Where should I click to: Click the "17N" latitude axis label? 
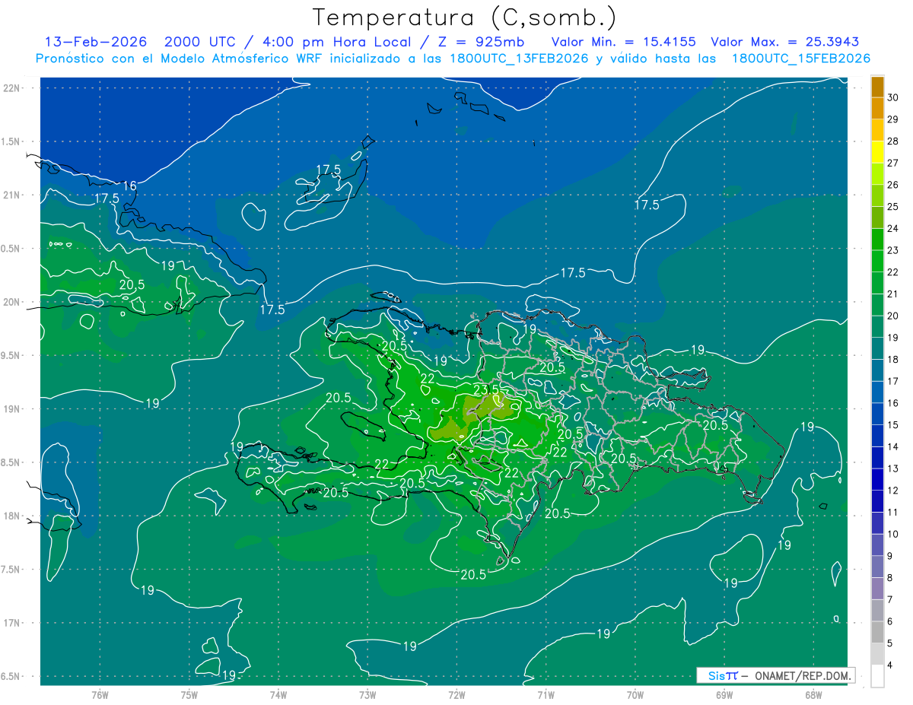12,623
